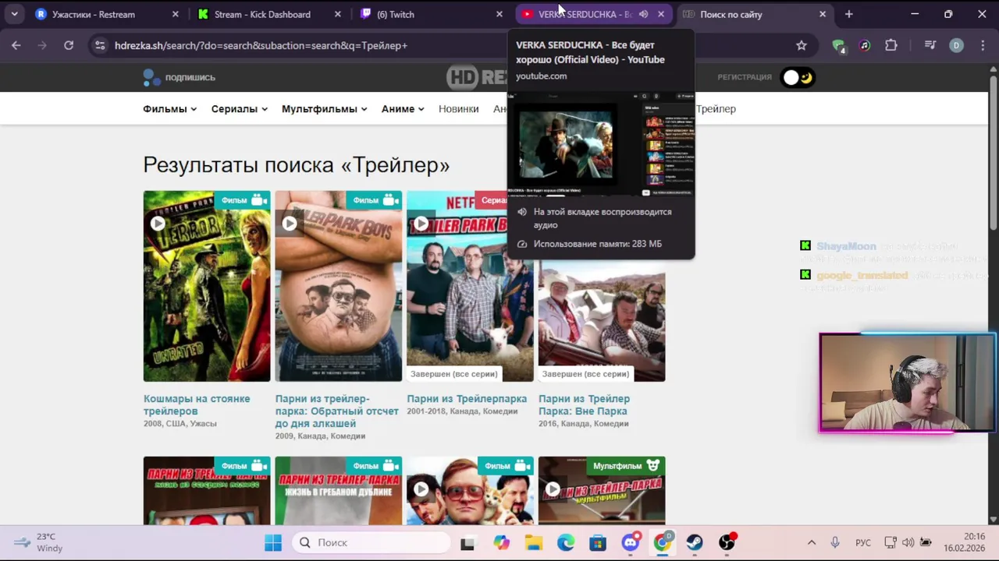
Task: Click the подпишись text link
Action: (x=190, y=77)
